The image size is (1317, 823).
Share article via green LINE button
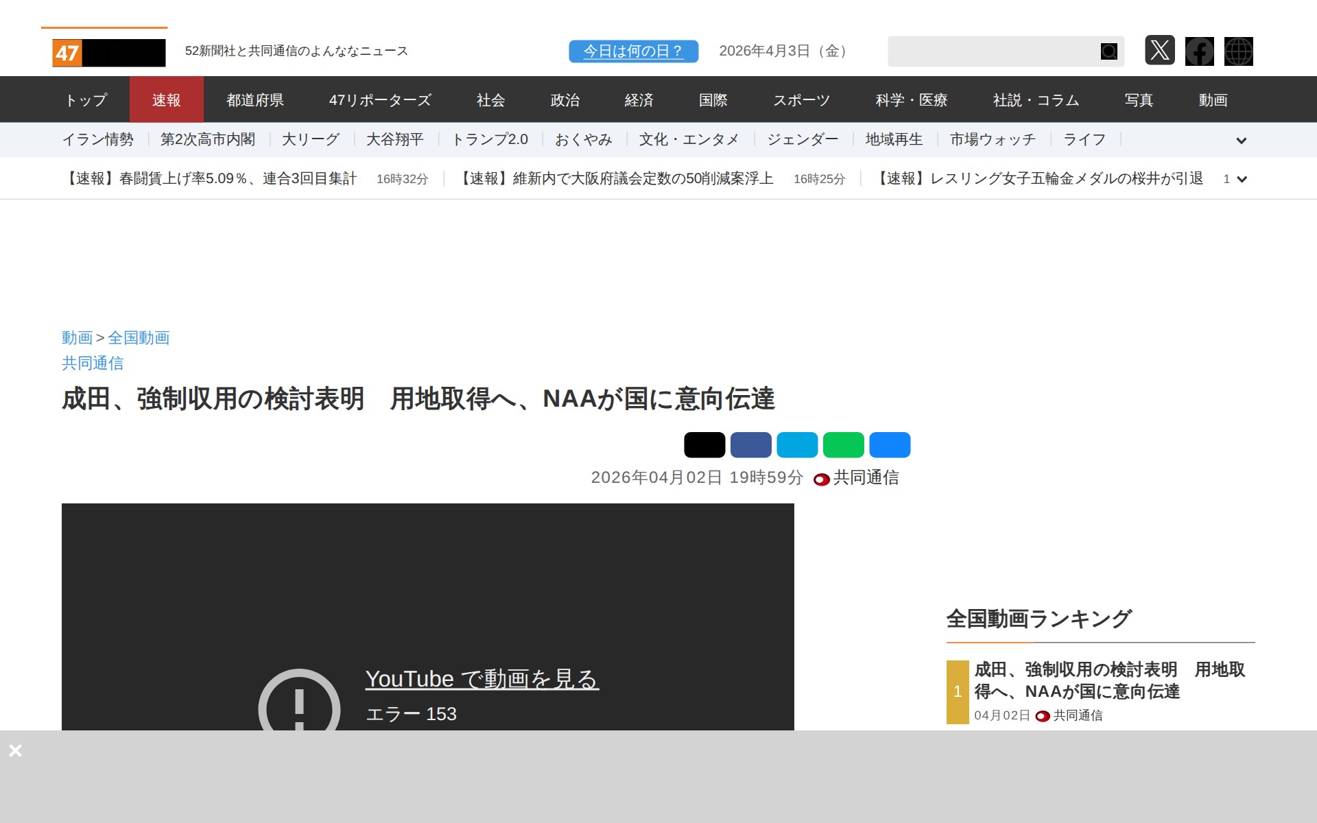(x=843, y=445)
